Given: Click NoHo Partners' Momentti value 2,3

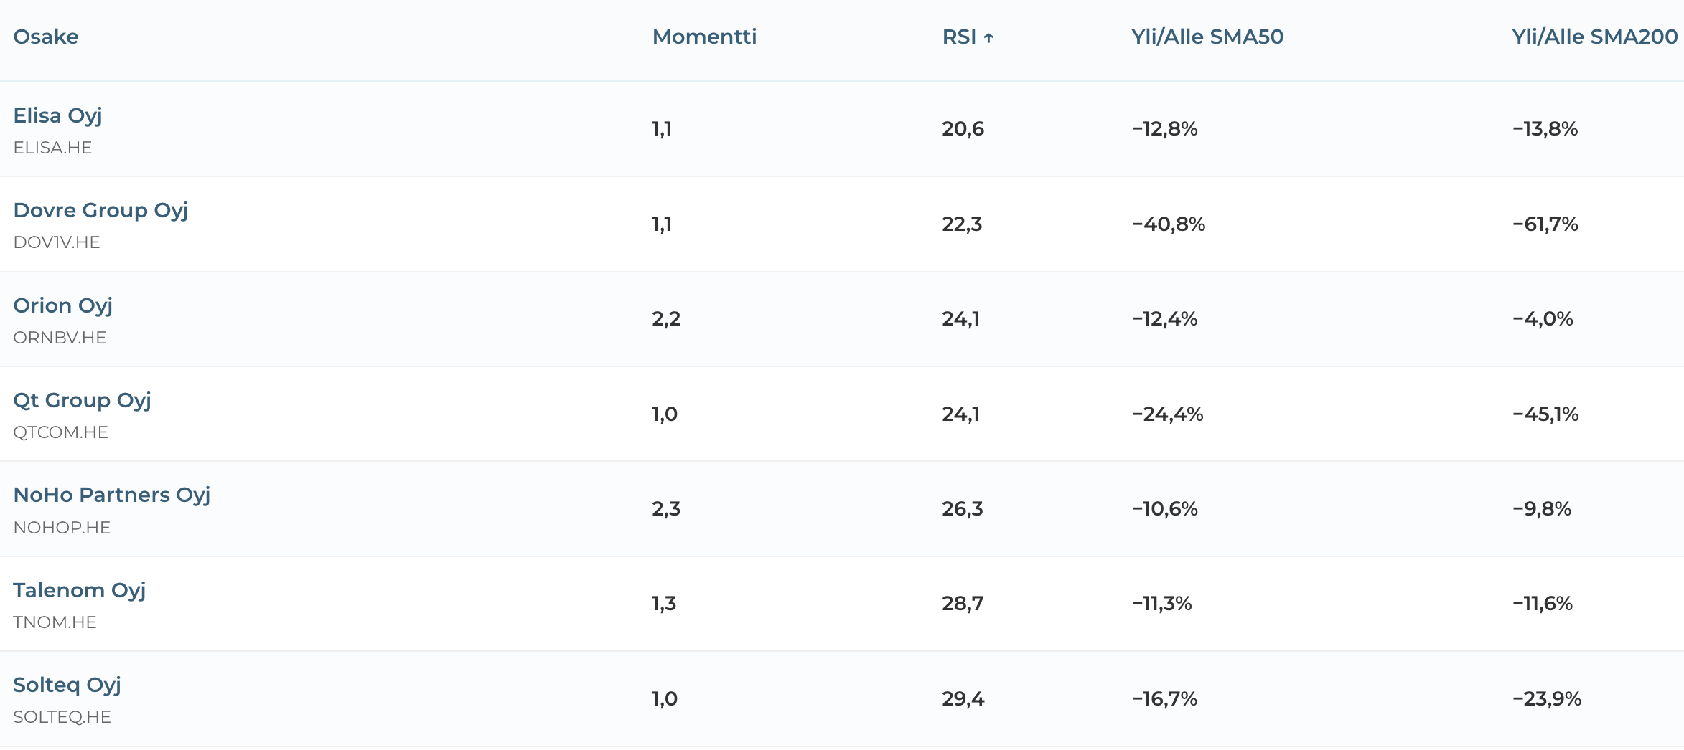Looking at the screenshot, I should click(665, 509).
